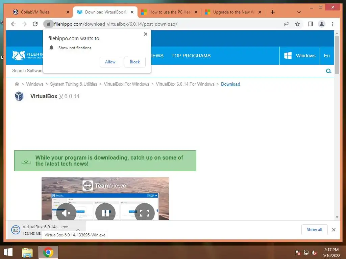The width and height of the screenshot is (346, 259).
Task: Dismiss the notification permission popup
Action: tap(145, 34)
